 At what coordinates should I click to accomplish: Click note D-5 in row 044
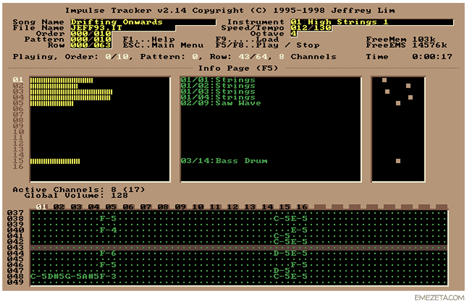tap(282, 254)
